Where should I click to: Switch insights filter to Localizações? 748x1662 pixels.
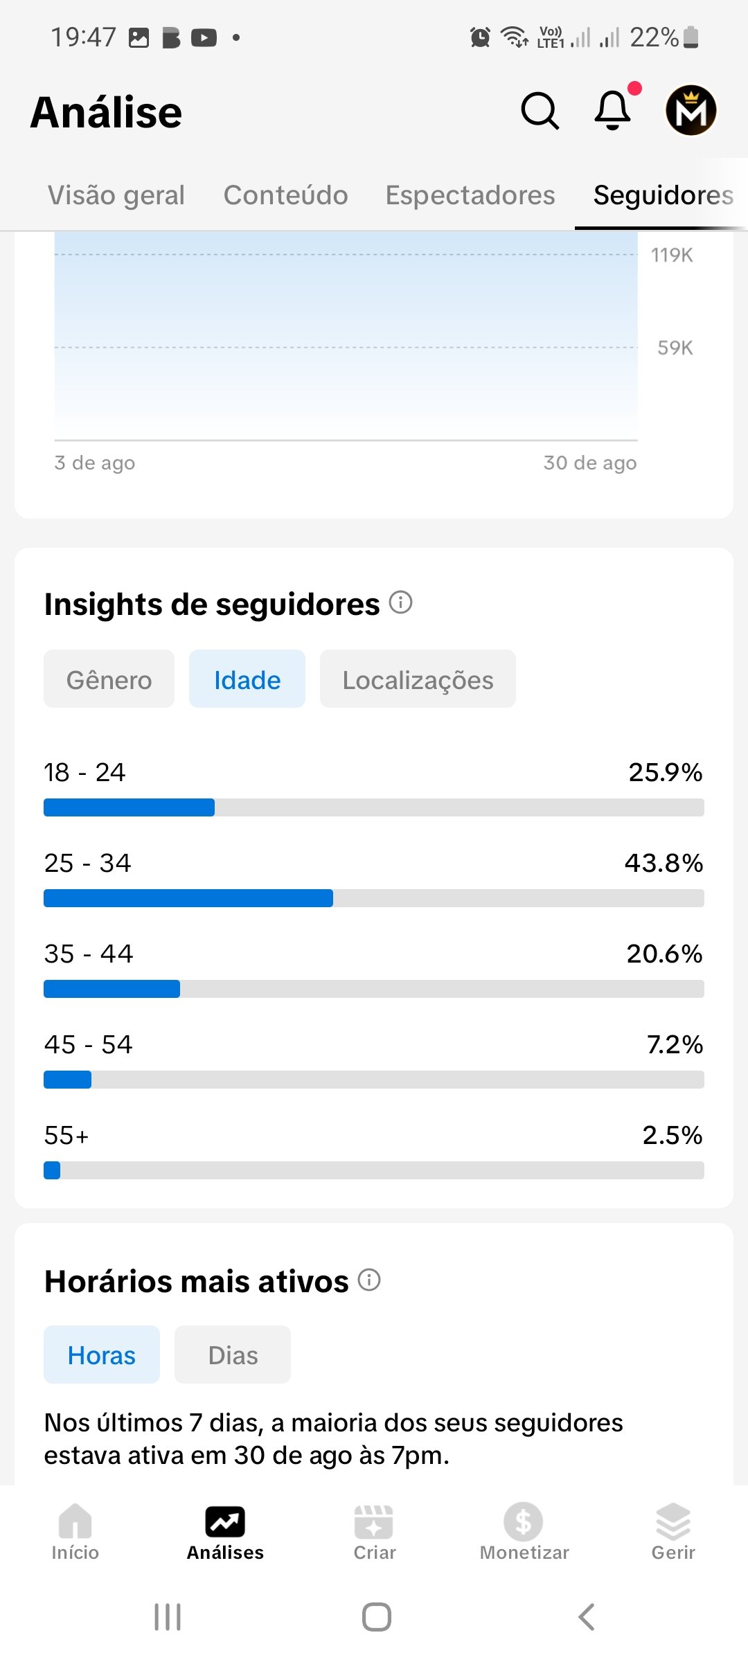point(418,679)
